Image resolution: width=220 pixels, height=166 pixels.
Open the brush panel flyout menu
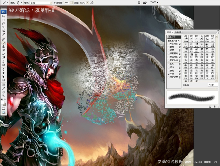pyautogui.click(x=218, y=33)
